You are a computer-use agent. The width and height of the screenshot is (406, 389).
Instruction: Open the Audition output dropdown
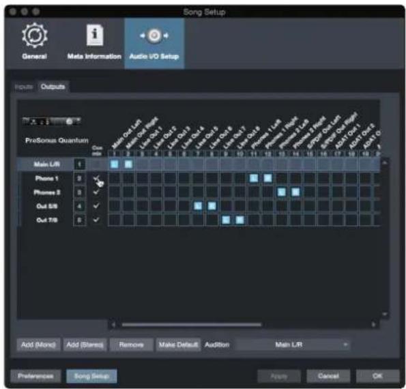[293, 345]
